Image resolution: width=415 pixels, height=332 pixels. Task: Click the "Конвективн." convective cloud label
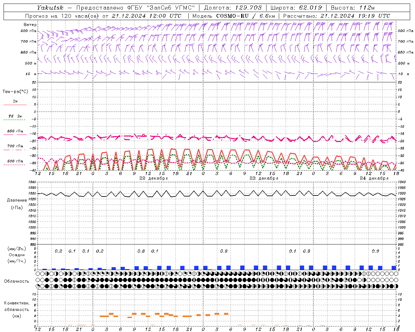pyautogui.click(x=17, y=303)
